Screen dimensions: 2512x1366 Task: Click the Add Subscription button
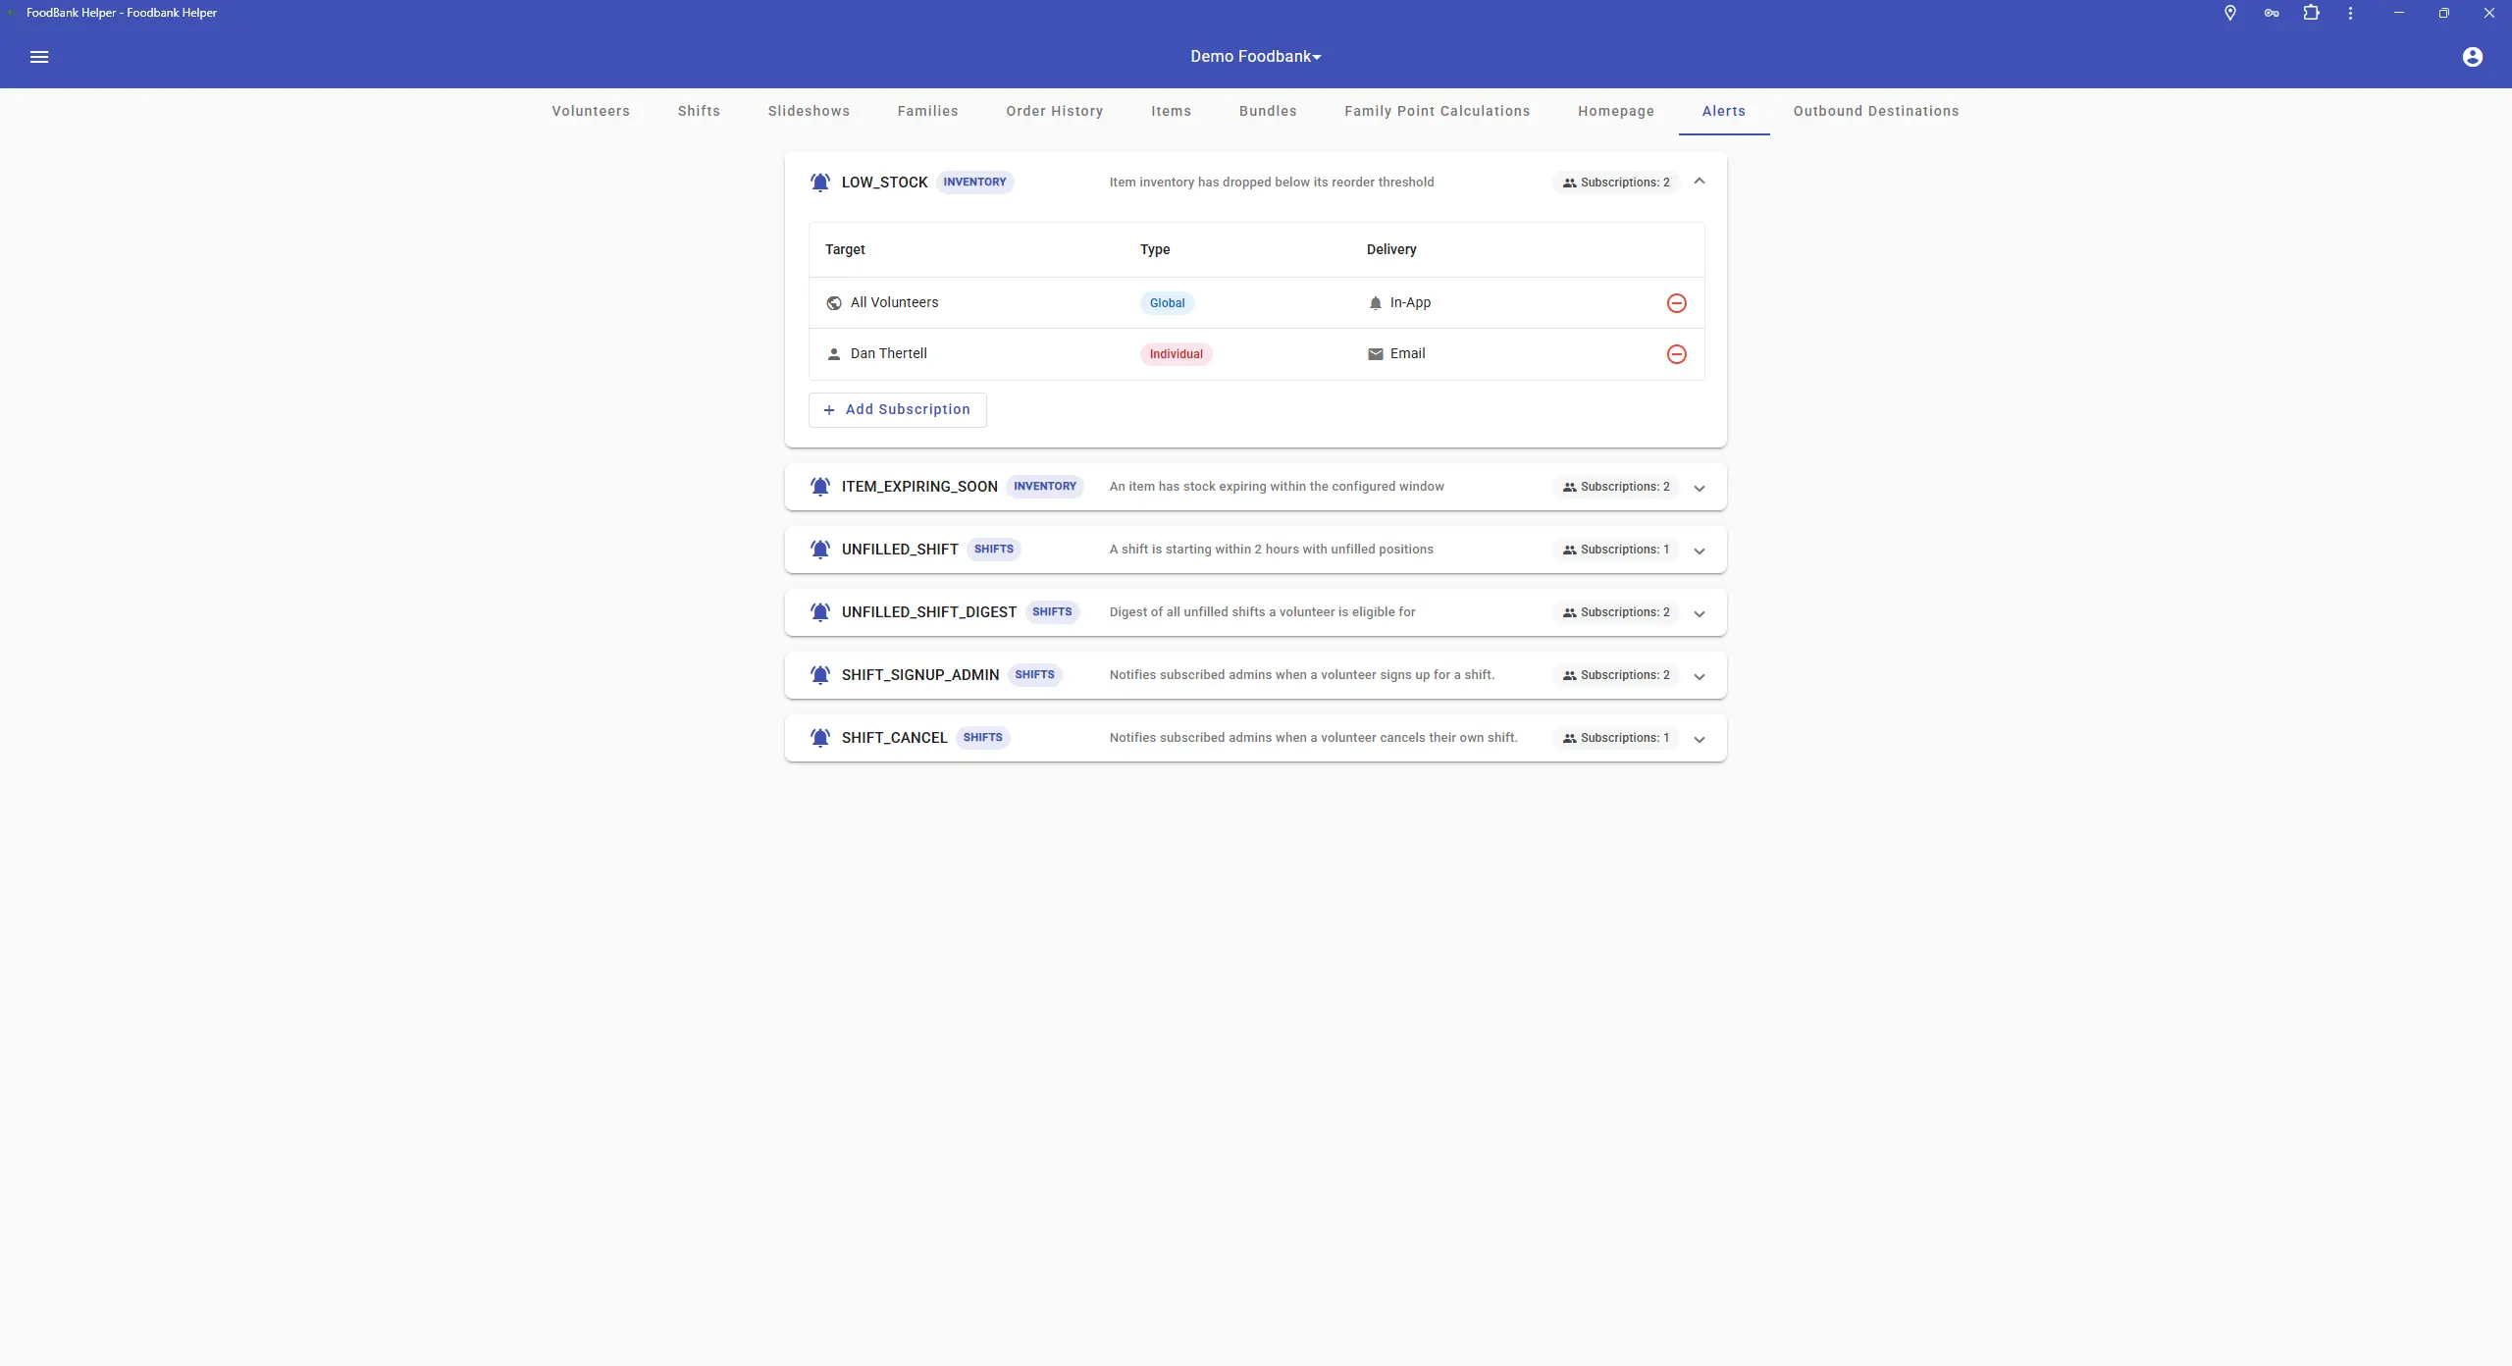point(896,409)
